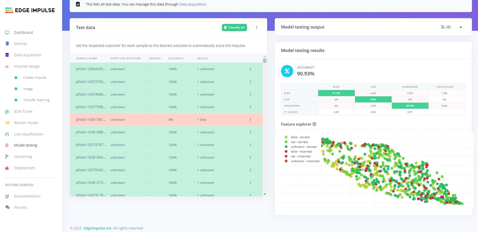Open the Dashboard icon in sidebar

[x=7, y=33]
